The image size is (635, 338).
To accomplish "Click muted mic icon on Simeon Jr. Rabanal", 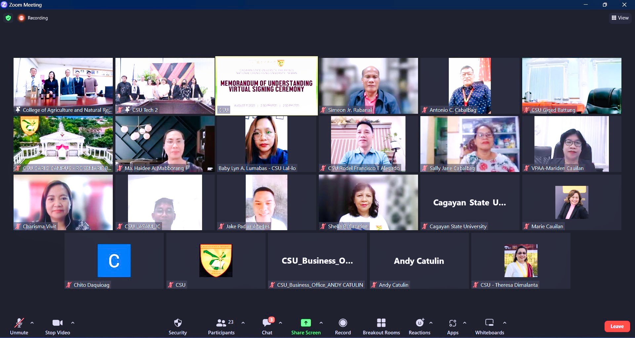I will pos(323,110).
